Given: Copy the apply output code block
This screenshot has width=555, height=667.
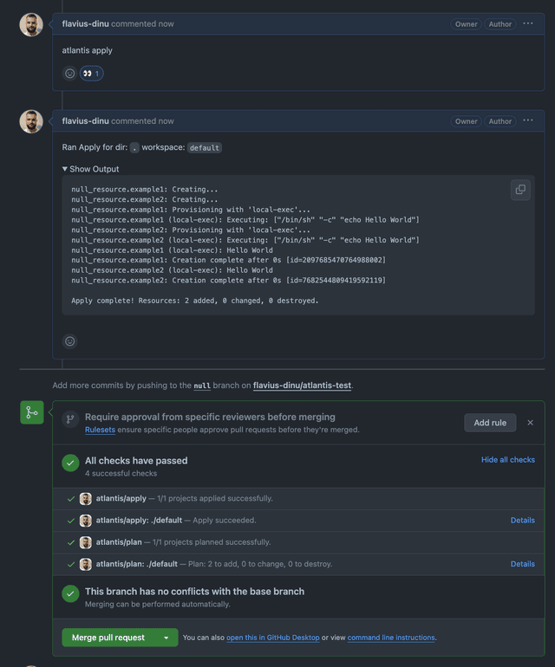Looking at the screenshot, I should pyautogui.click(x=520, y=190).
